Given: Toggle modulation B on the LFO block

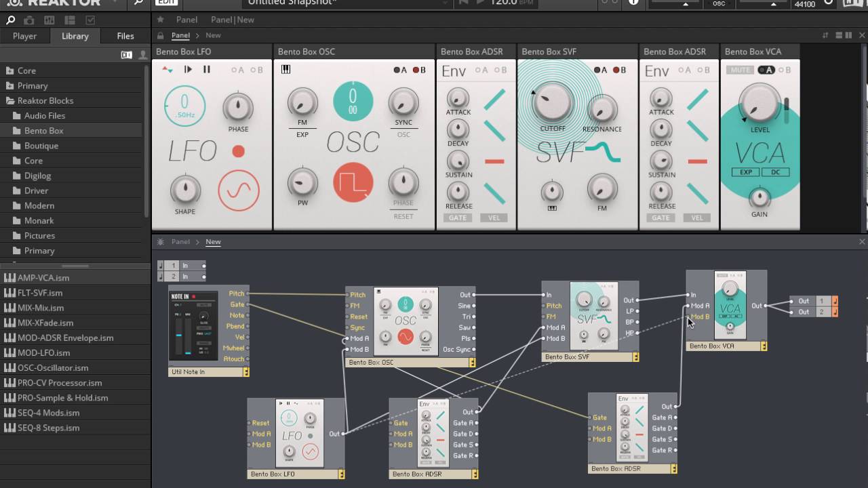Looking at the screenshot, I should tap(256, 70).
